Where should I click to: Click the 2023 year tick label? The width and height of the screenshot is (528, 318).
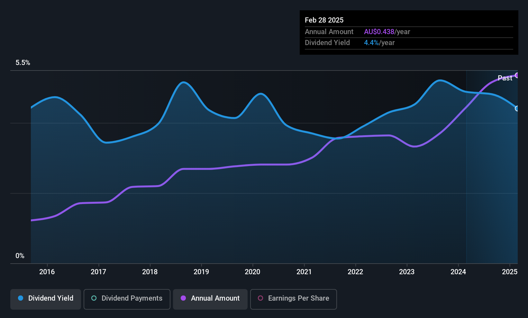(407, 272)
